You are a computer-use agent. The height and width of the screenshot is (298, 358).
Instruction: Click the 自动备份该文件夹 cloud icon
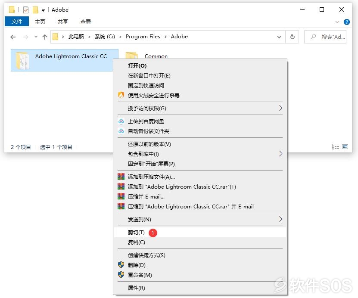pos(121,131)
